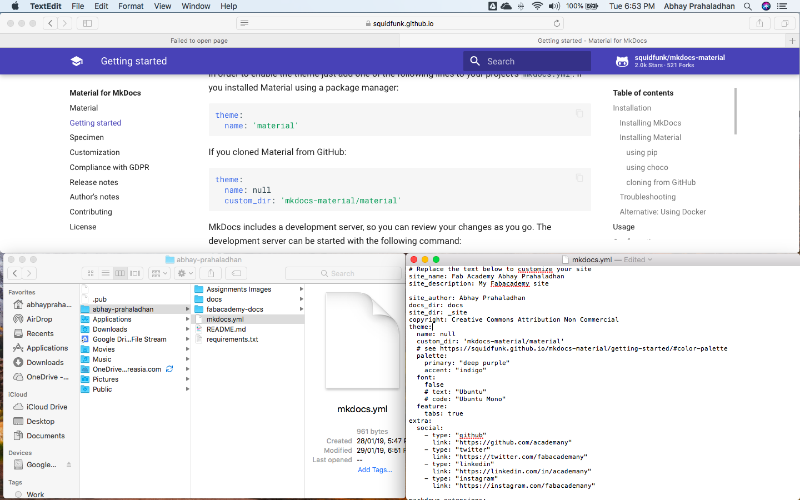Open the volume control in menu bar
The height and width of the screenshot is (500, 800).
click(554, 6)
